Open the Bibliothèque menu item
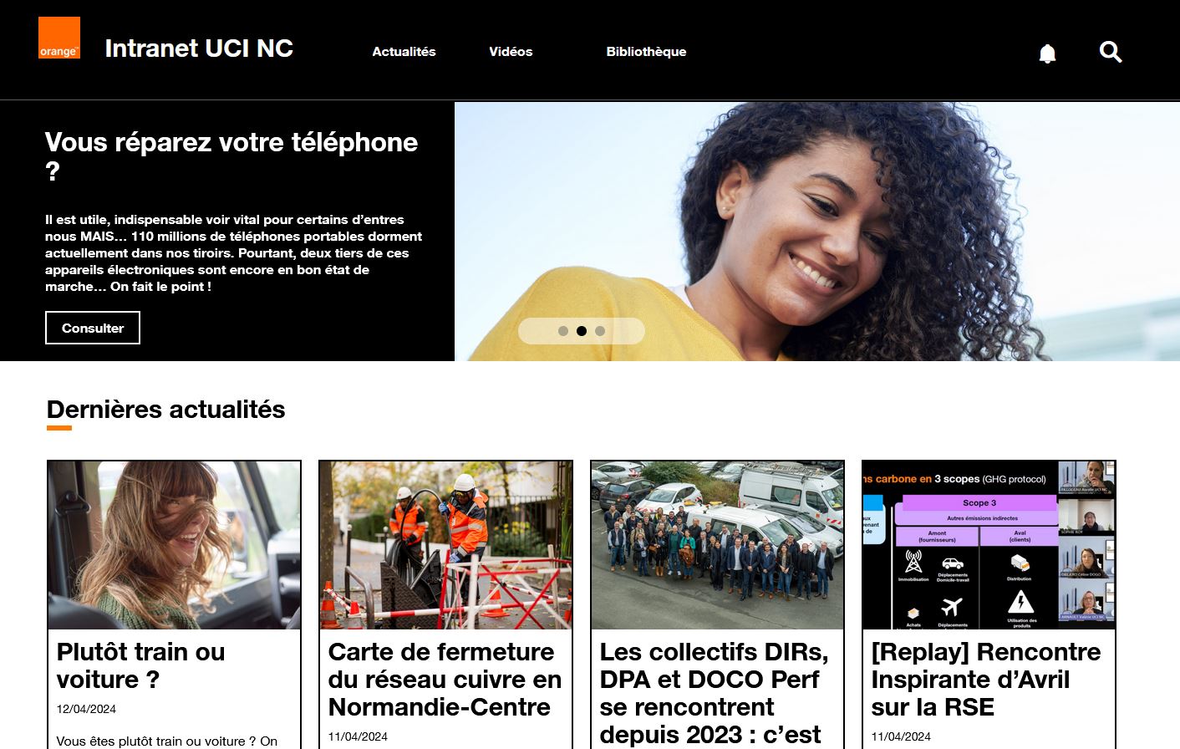 coord(646,52)
